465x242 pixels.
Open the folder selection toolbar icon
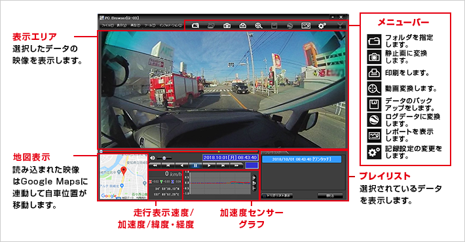coord(195,26)
